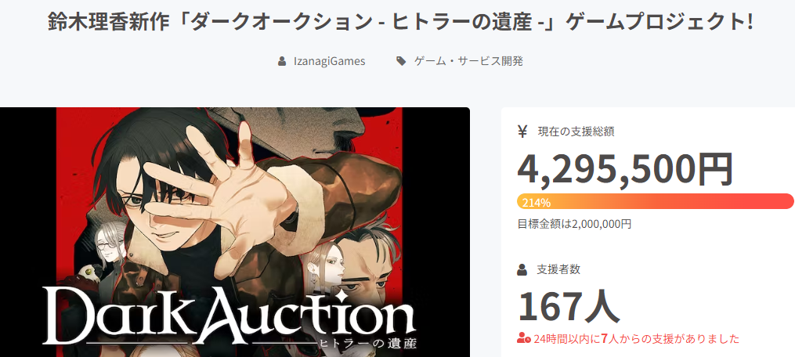Click the red supporters icon before 24時間以内

click(524, 339)
